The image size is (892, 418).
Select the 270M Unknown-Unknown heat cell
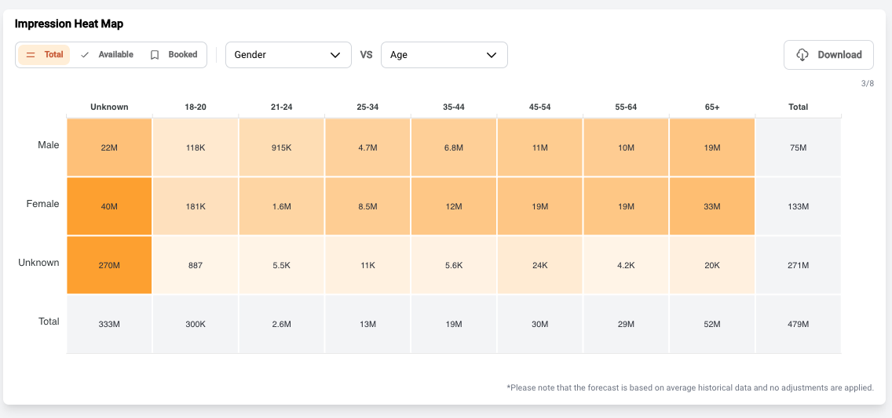(109, 265)
